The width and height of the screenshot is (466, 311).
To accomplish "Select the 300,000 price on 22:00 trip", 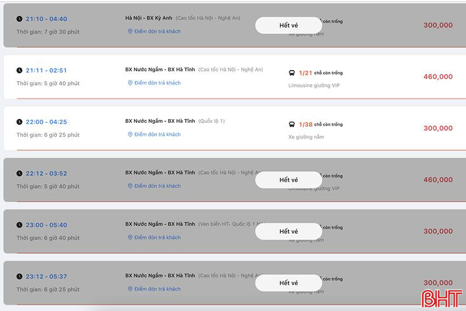I will coord(438,128).
